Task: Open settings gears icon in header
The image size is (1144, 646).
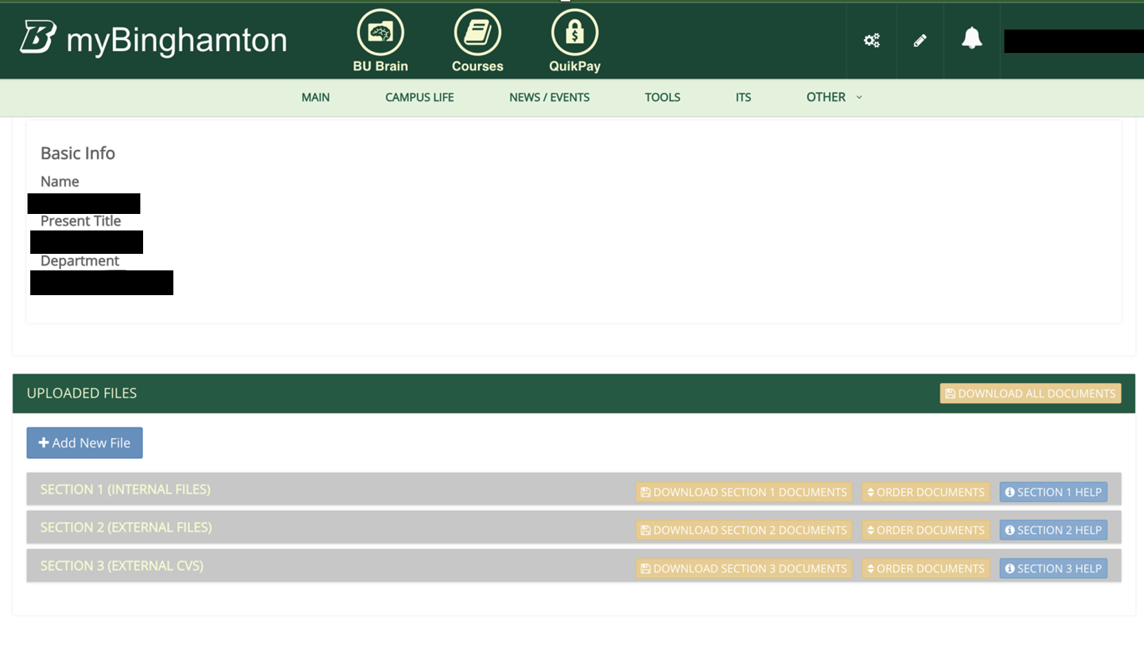Action: pos(872,41)
